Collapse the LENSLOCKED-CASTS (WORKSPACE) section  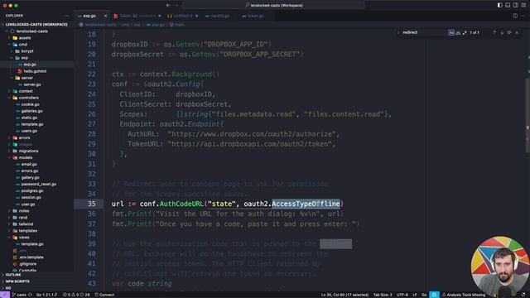(36, 24)
